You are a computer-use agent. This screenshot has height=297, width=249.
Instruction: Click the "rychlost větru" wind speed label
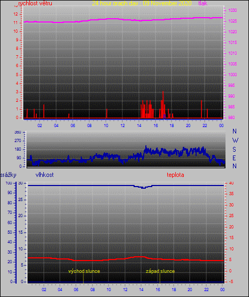pos(35,3)
